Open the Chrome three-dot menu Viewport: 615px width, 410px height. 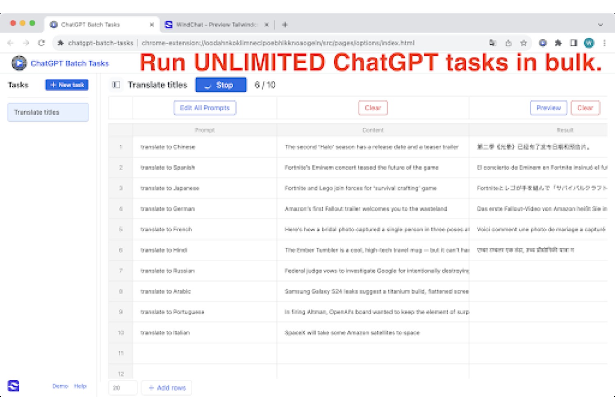pos(604,43)
